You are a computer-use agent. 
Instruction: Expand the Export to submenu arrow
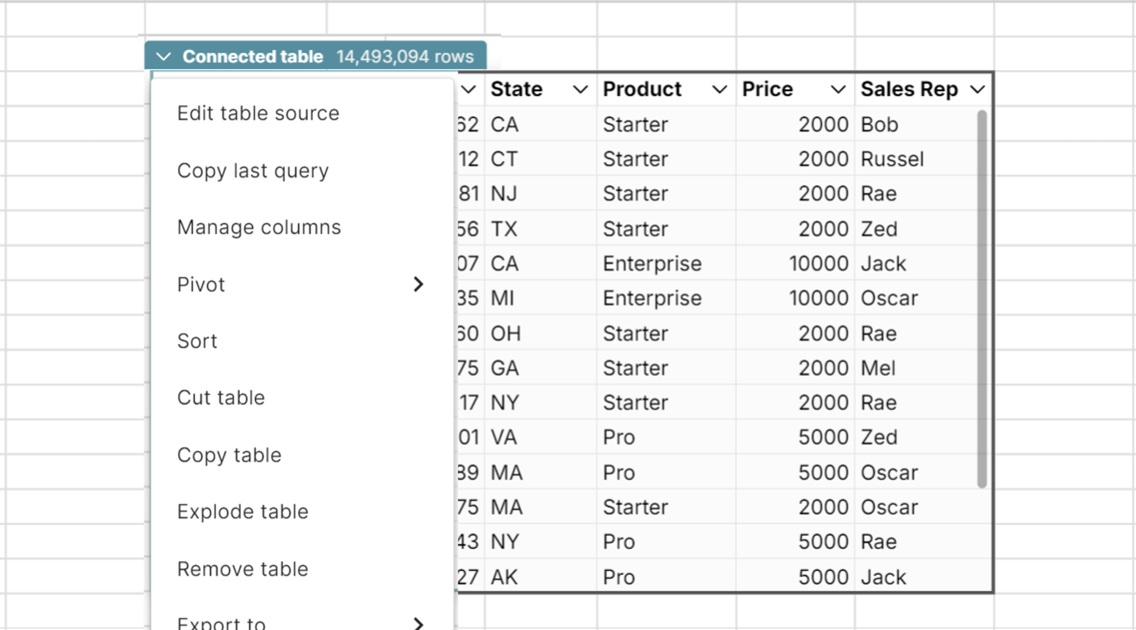click(x=418, y=624)
